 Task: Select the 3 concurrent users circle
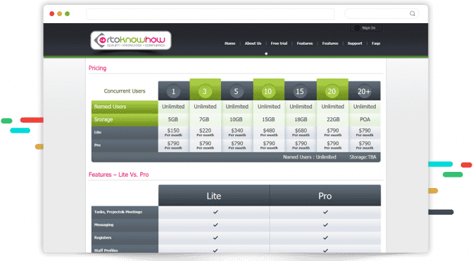(205, 91)
